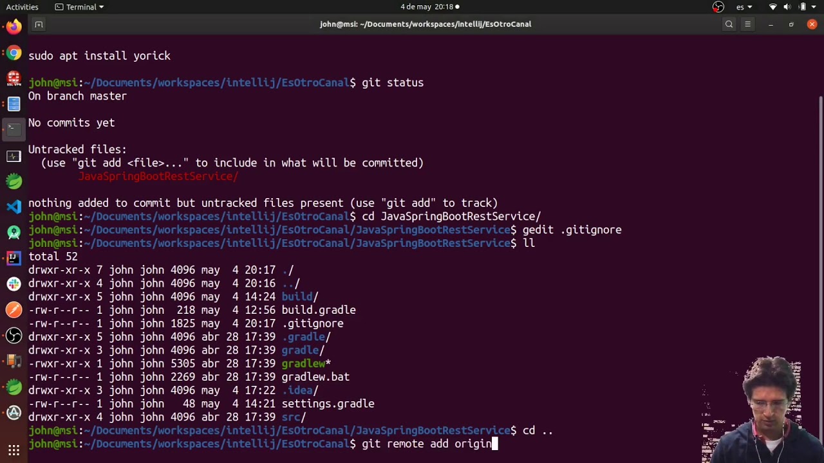Open Slack from the dock

click(x=14, y=284)
